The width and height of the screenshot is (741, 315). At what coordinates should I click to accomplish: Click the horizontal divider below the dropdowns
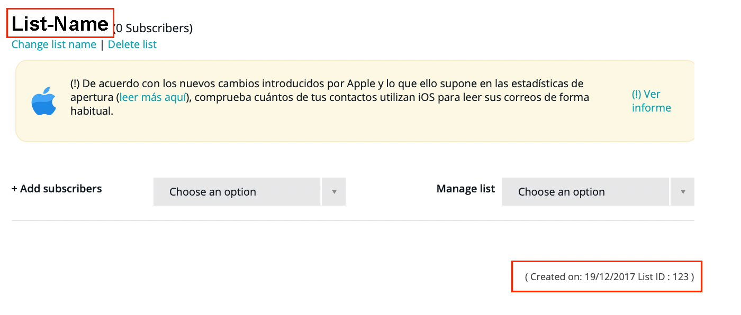(353, 220)
